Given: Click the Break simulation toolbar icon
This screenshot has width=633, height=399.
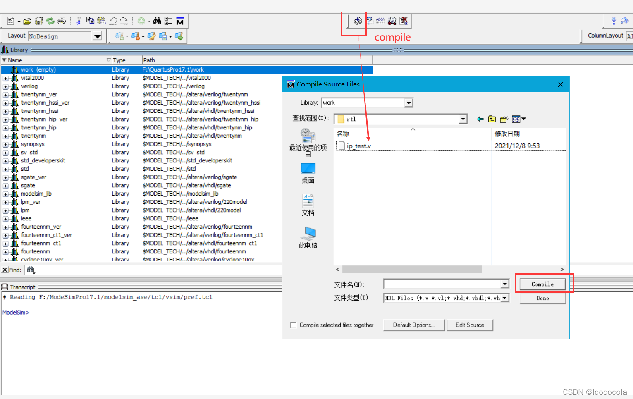Looking at the screenshot, I should coord(404,21).
